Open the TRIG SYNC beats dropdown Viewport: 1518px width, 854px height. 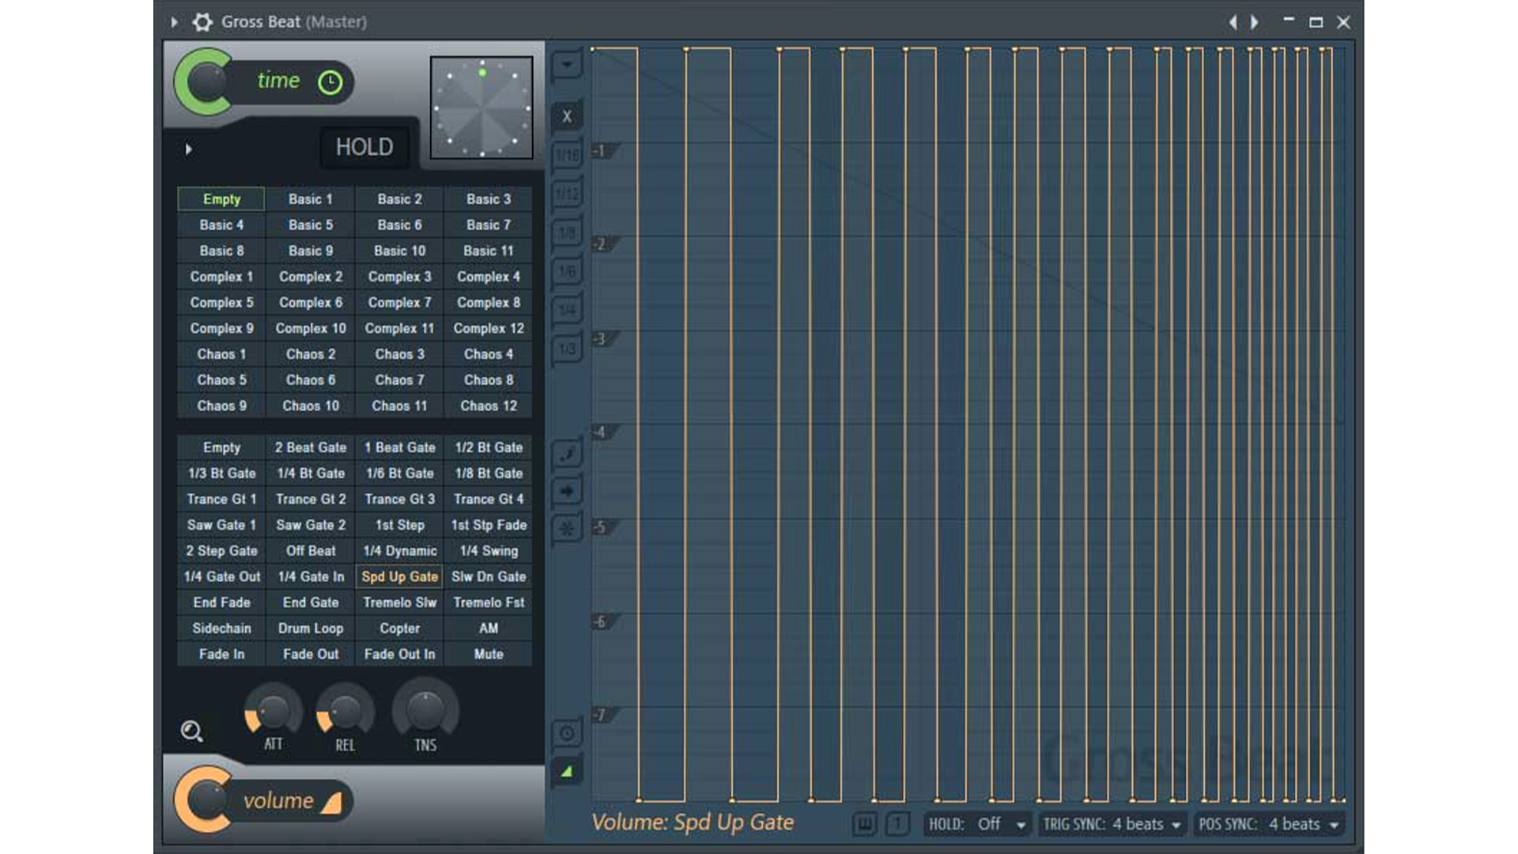(1112, 824)
